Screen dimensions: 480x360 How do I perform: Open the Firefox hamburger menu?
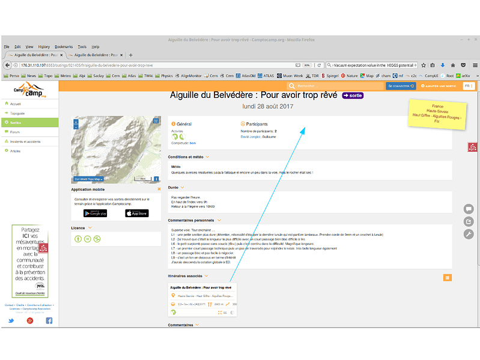[x=475, y=65]
